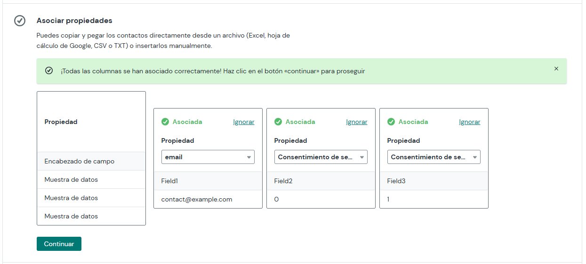Viewport: 586px width, 264px height.
Task: Open Field2 Consentimiento property dropdown
Action: [321, 157]
